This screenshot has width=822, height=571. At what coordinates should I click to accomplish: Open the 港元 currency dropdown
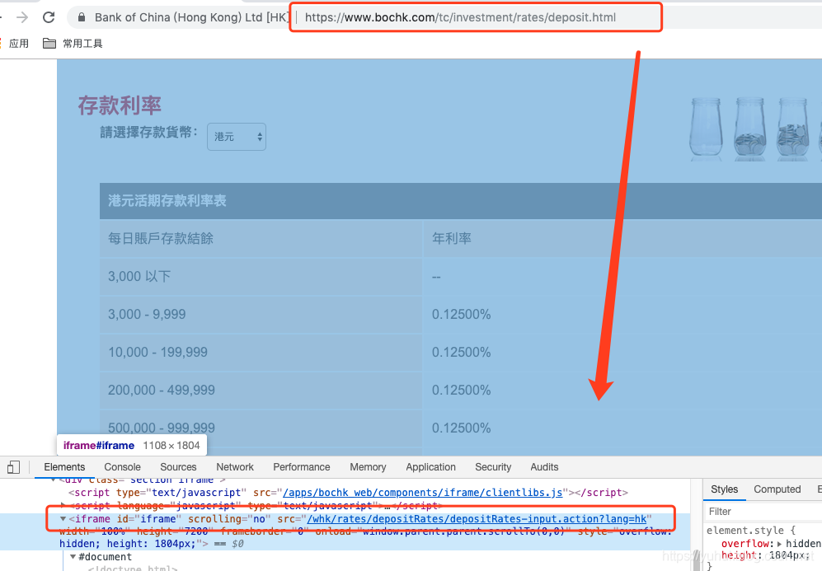(x=237, y=137)
